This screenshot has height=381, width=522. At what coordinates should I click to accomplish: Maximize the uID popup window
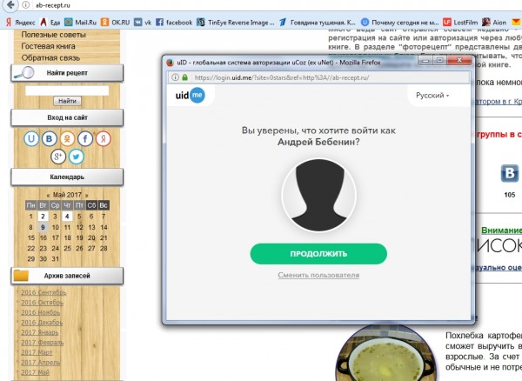click(x=439, y=60)
